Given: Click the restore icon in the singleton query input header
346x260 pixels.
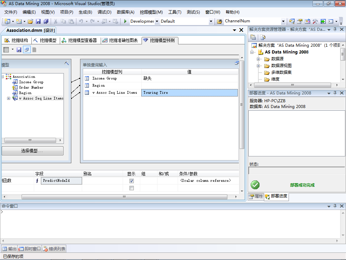Looking at the screenshot, I should (237, 63).
